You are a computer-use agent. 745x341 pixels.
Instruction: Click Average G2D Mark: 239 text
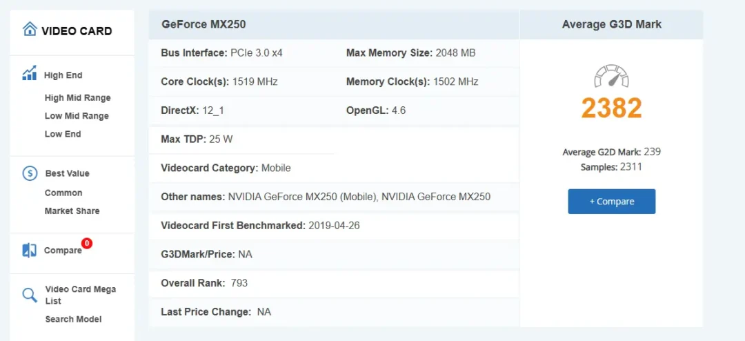pyautogui.click(x=611, y=152)
